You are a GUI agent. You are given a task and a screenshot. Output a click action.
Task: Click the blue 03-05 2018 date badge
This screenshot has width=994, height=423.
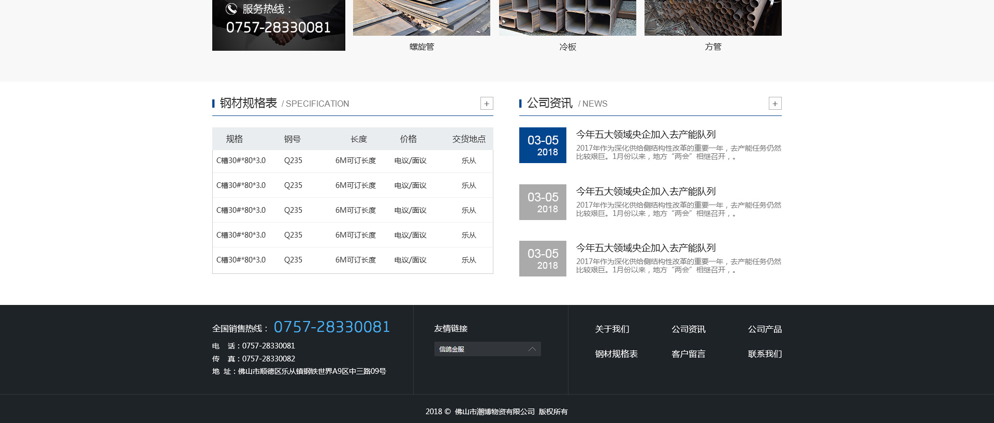[543, 145]
